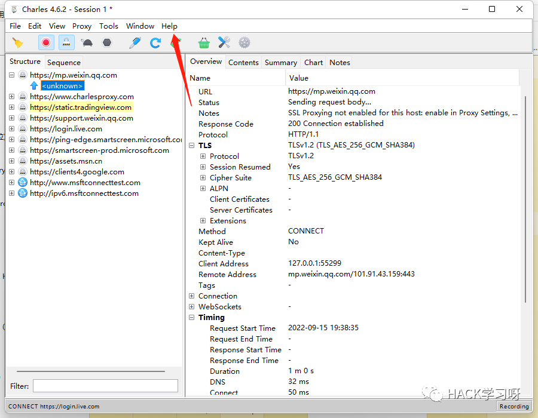Click the ping-edge.smartscreen host lock icon

(x=23, y=140)
